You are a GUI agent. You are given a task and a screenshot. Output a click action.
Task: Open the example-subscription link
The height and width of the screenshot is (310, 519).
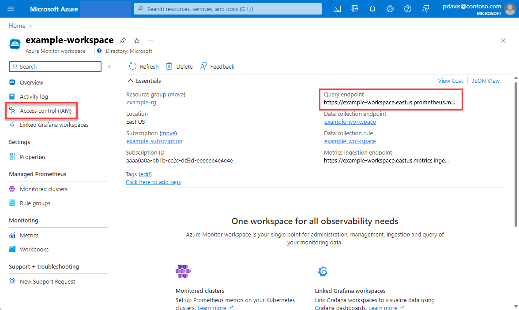(154, 141)
